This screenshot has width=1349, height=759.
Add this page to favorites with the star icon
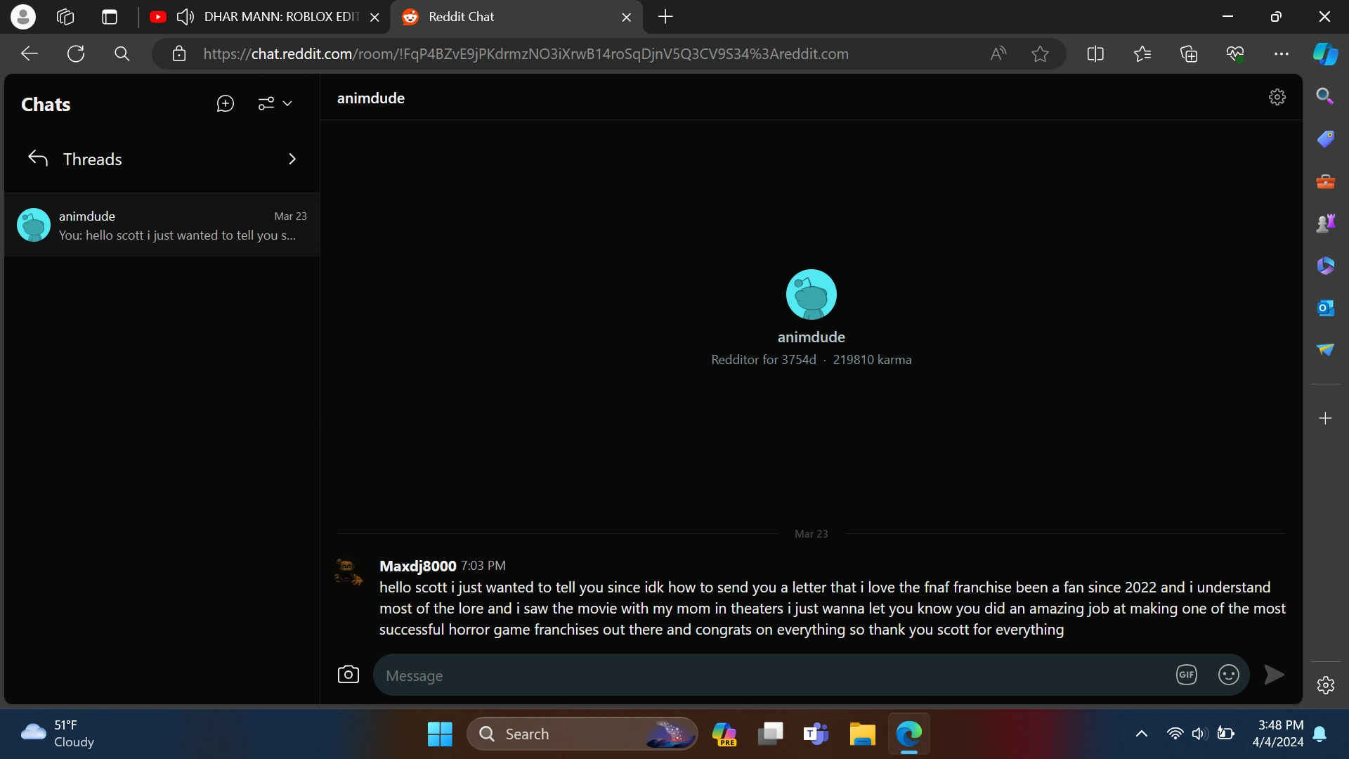click(1040, 54)
